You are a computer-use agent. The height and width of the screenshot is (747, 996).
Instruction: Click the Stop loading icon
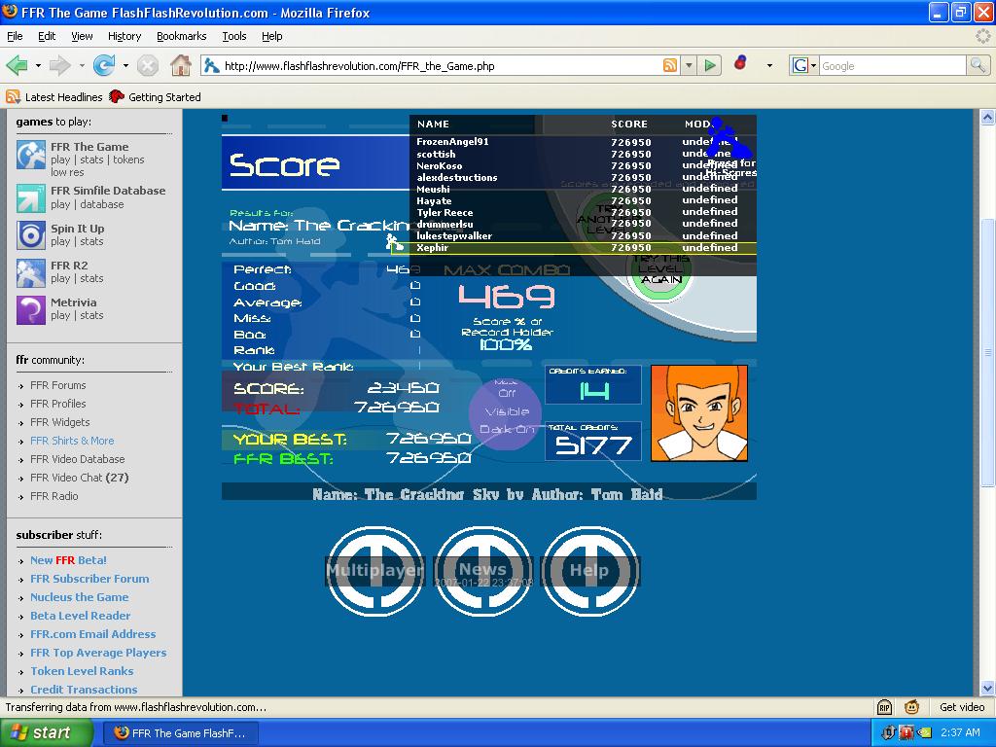click(x=148, y=65)
